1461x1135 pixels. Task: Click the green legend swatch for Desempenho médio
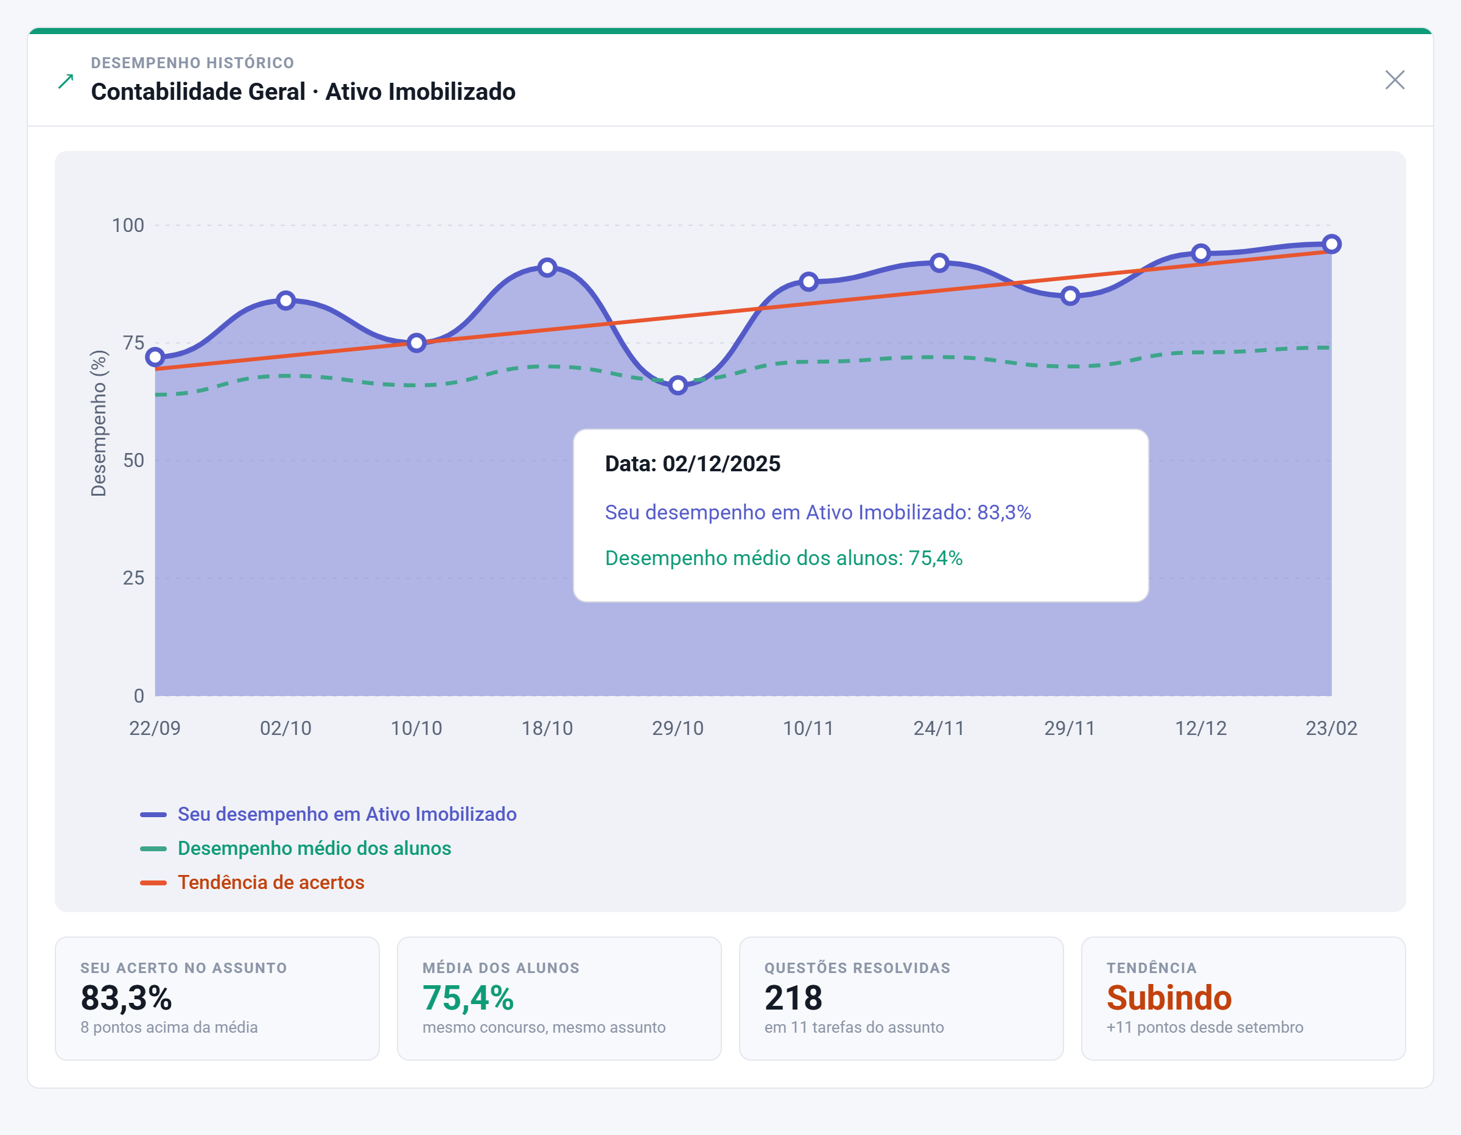[x=153, y=849]
